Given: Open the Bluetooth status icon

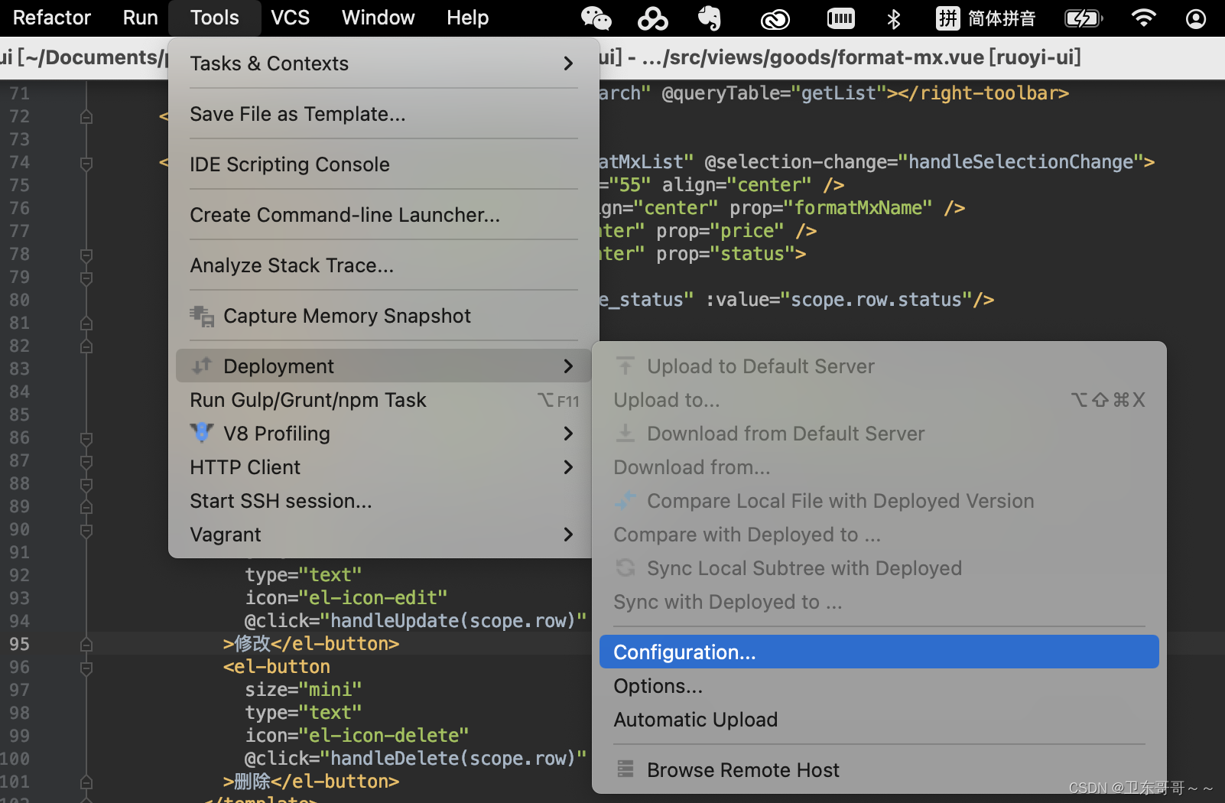Looking at the screenshot, I should 893,18.
